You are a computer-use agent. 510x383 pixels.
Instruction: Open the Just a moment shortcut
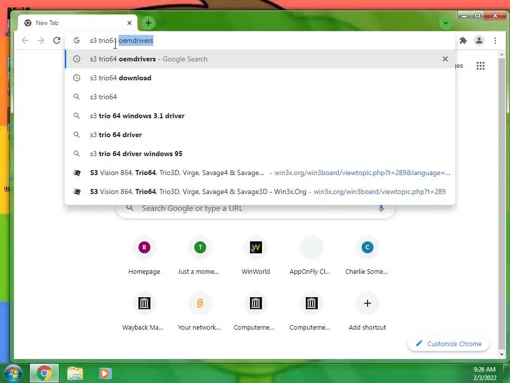[200, 256]
